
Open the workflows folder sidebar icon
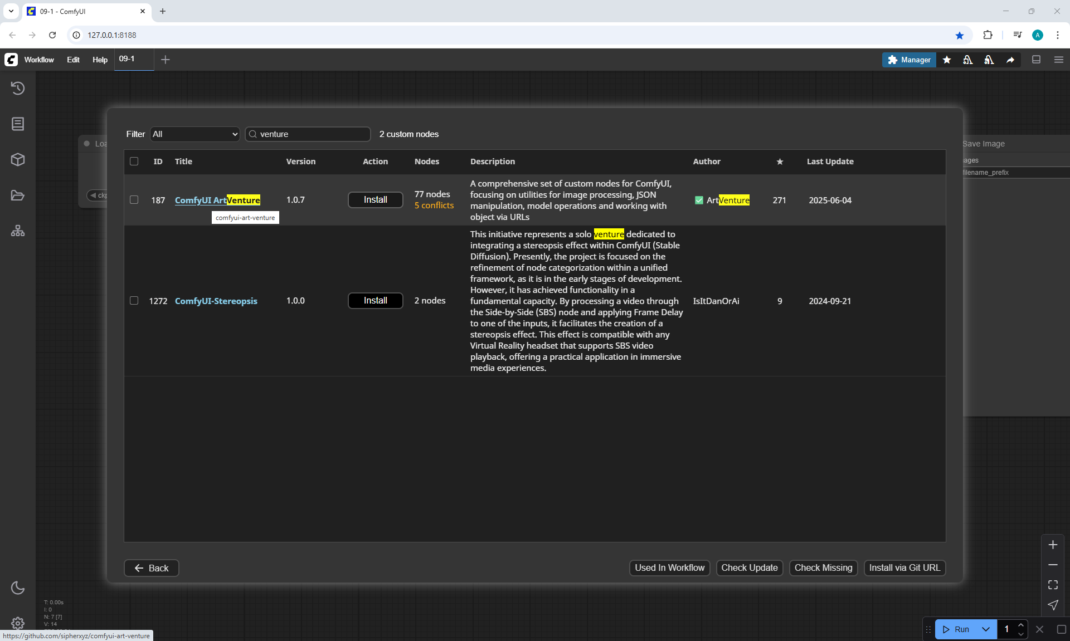point(18,195)
